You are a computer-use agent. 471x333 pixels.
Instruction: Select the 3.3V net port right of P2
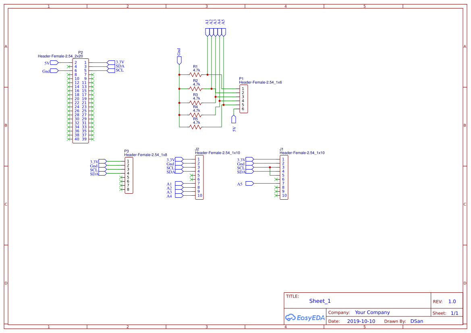pos(111,62)
